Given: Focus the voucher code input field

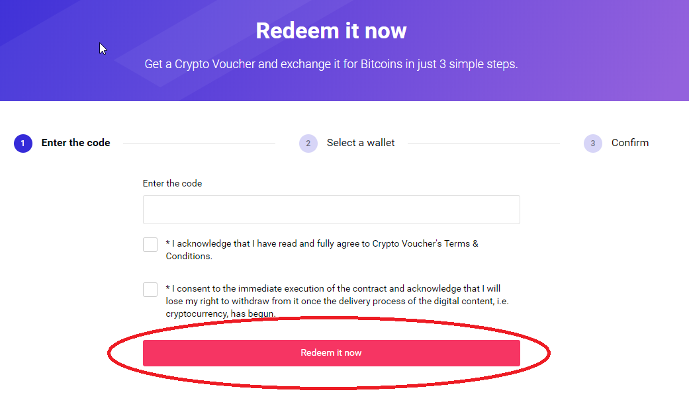Looking at the screenshot, I should tap(331, 210).
